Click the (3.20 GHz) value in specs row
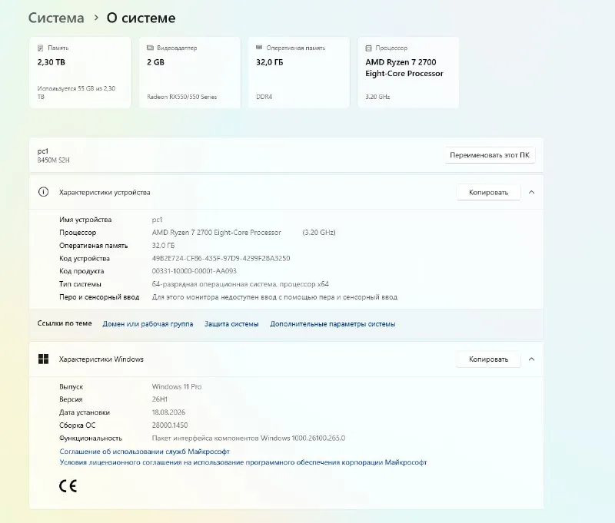This screenshot has height=523, width=615. pyautogui.click(x=319, y=232)
